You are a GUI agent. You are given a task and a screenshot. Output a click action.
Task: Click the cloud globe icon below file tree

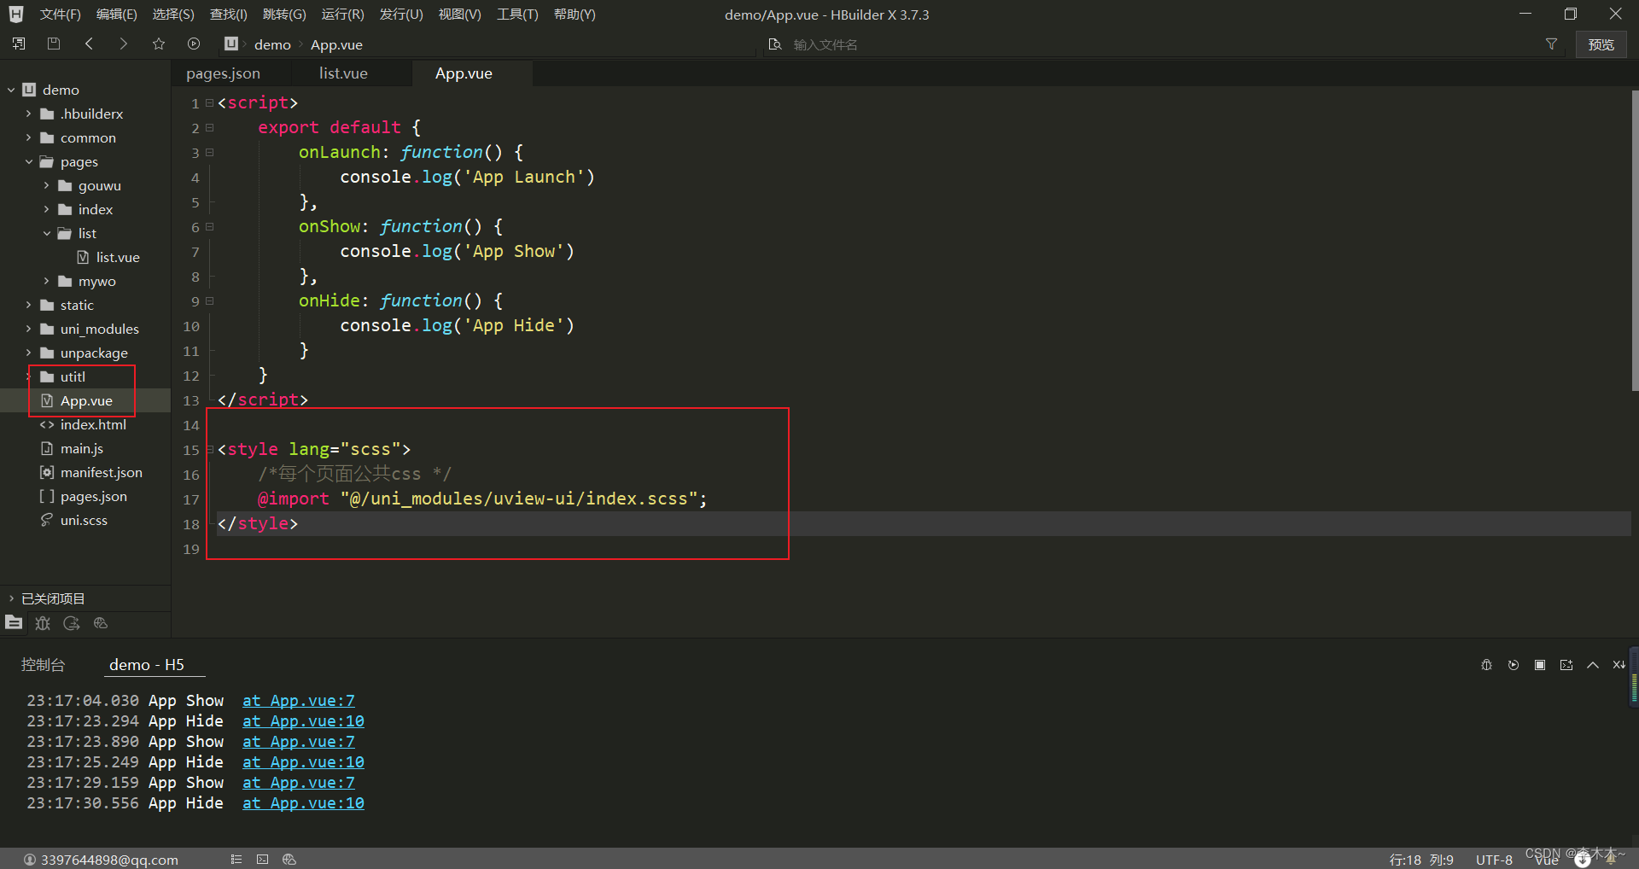pyautogui.click(x=101, y=623)
